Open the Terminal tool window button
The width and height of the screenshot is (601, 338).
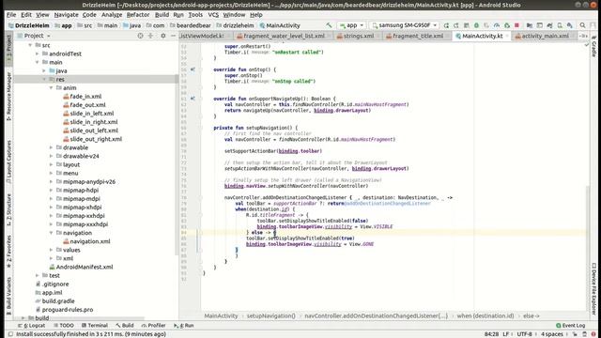click(94, 326)
